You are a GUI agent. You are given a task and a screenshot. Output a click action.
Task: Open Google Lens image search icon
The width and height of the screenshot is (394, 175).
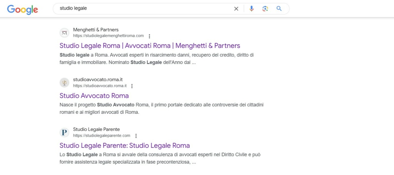coord(265,9)
